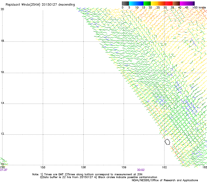
Task: Click the legend tick label '40'
Action: [180, 8]
